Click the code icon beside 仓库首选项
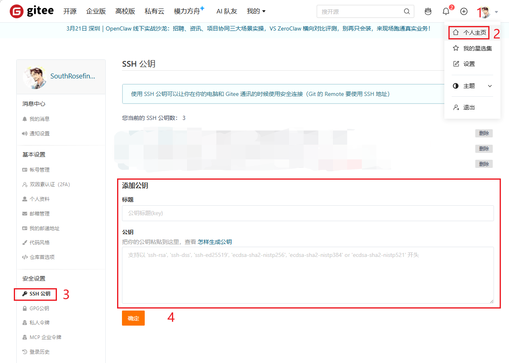 coord(25,257)
